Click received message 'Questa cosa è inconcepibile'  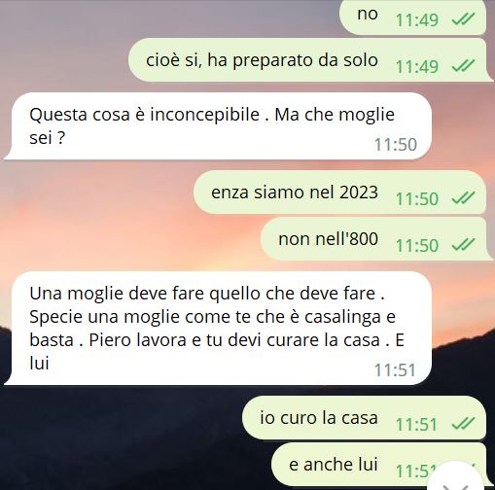pos(218,126)
